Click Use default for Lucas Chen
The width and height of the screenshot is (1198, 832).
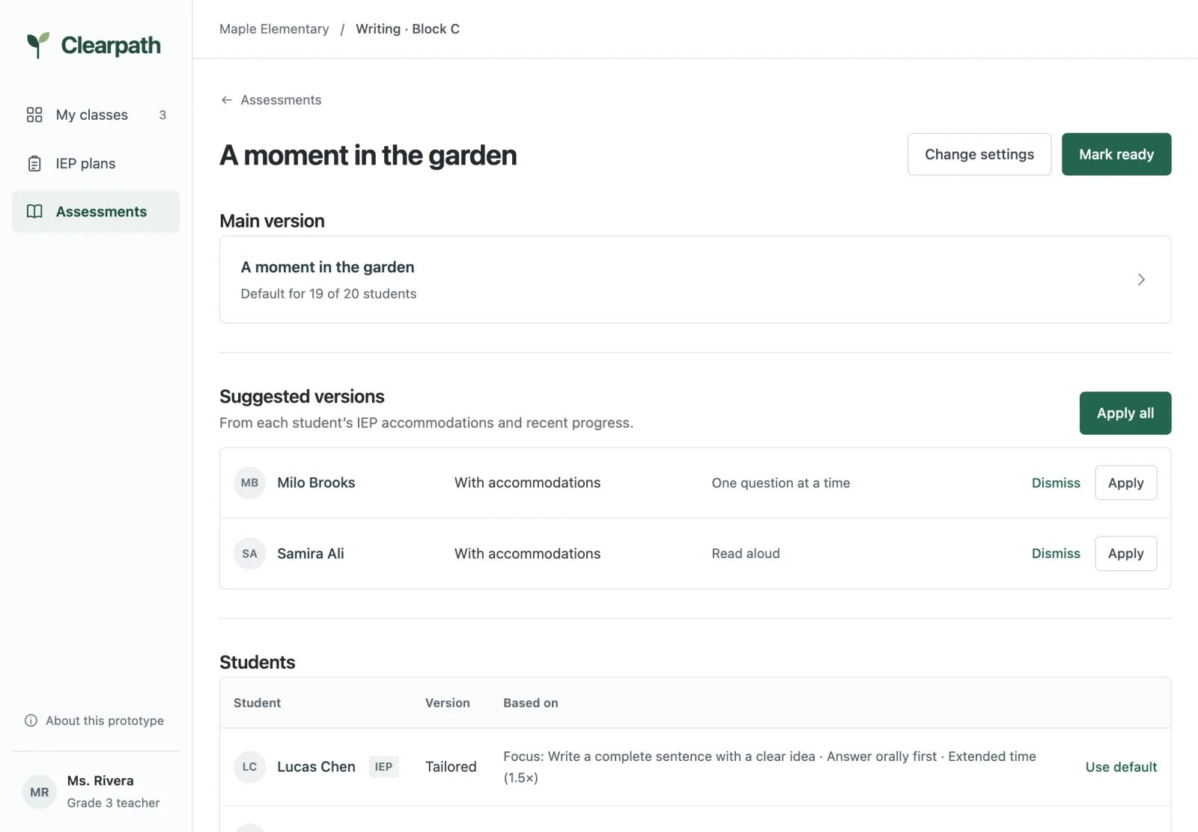pos(1121,767)
